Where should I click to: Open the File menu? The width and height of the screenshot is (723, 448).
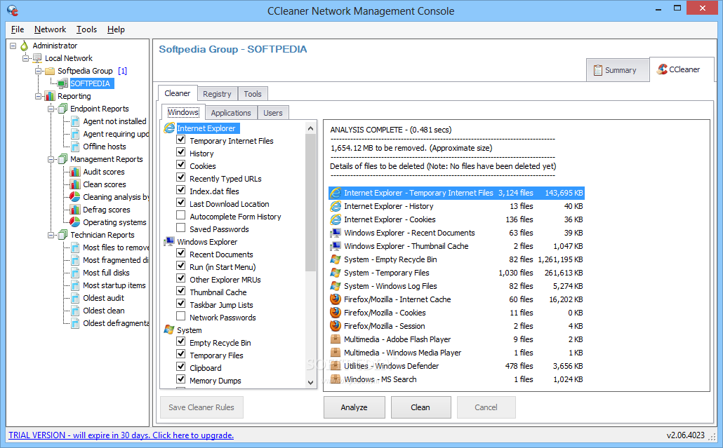coord(18,29)
